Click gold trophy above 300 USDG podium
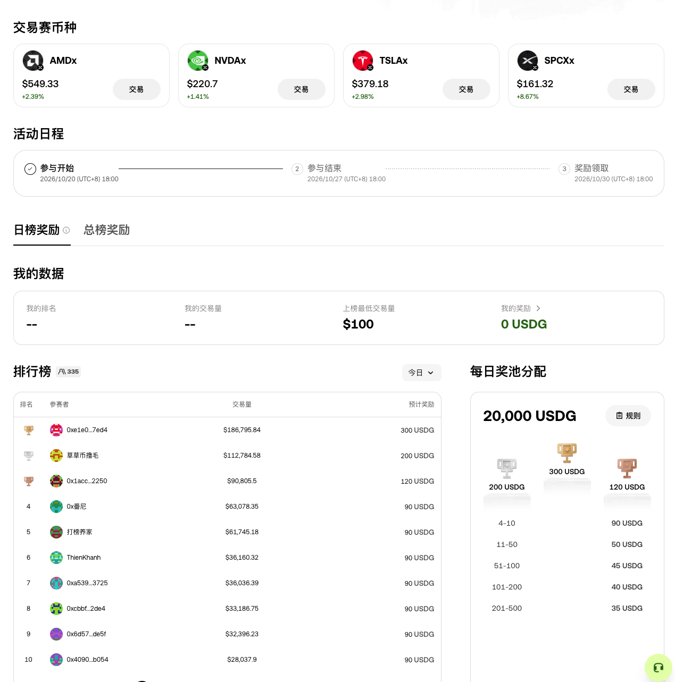 [567, 453]
